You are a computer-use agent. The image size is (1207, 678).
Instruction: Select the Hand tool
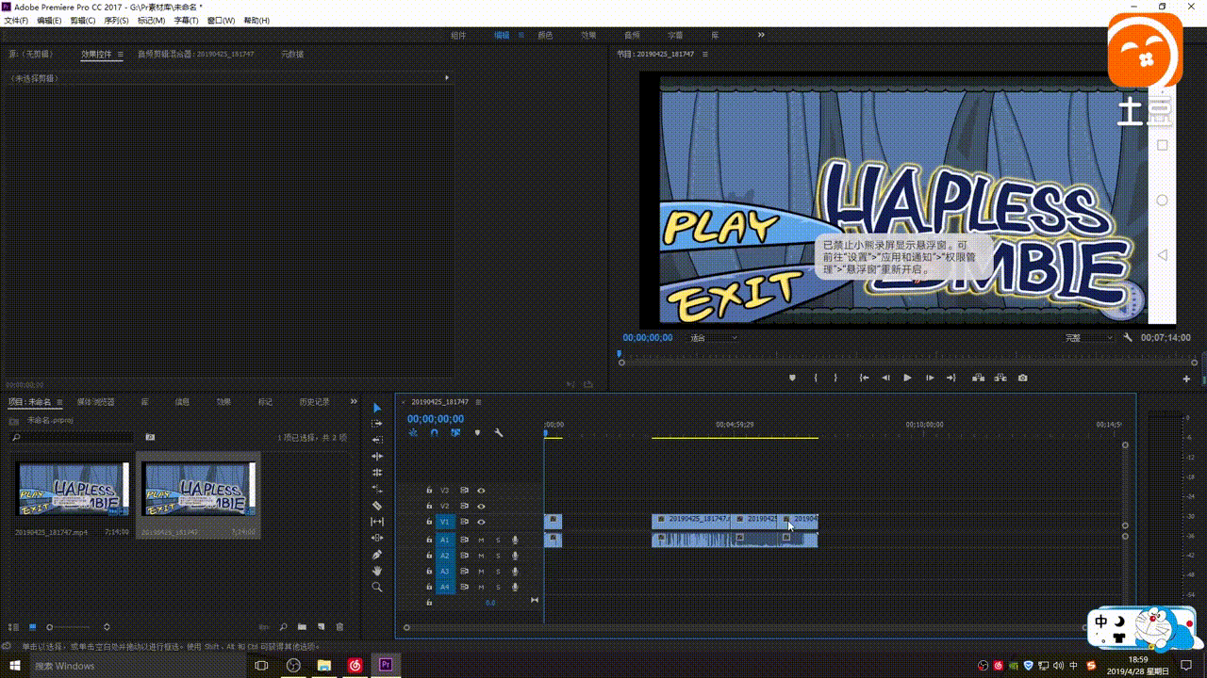377,571
